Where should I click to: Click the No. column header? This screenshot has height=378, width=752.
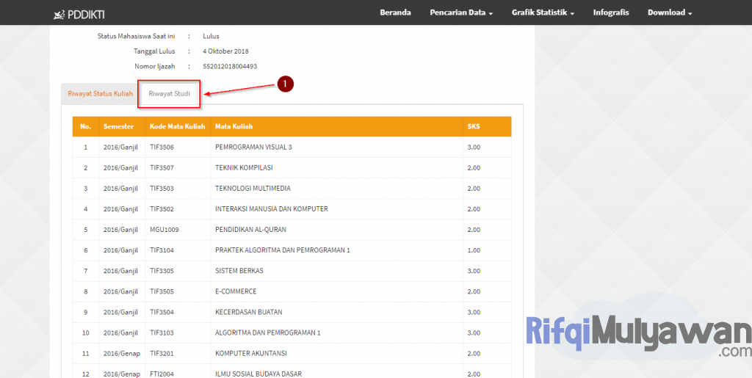(86, 126)
